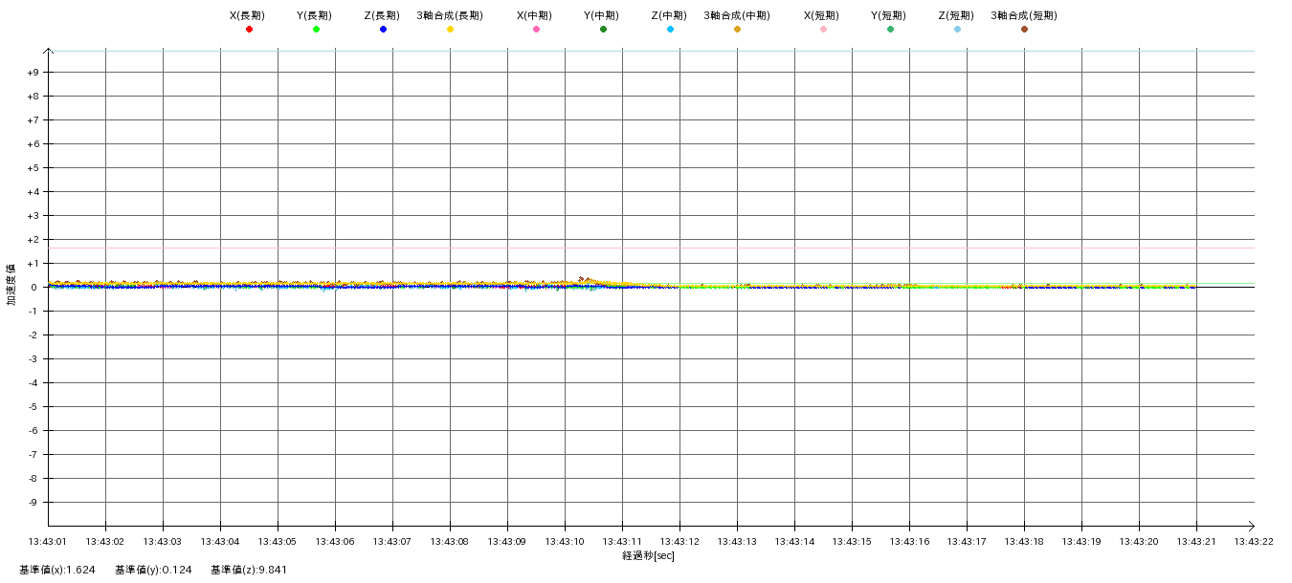
Task: Click the Y(短期) legend label
Action: tap(889, 15)
